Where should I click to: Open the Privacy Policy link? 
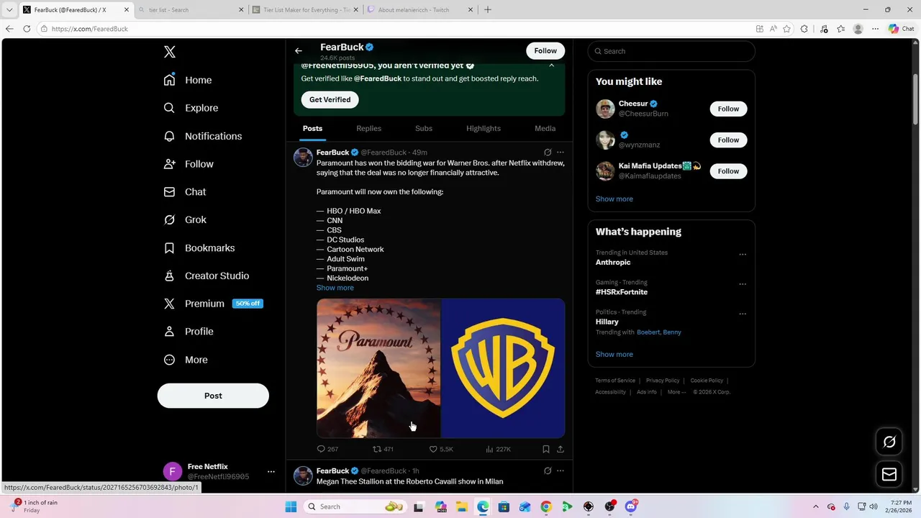(663, 381)
